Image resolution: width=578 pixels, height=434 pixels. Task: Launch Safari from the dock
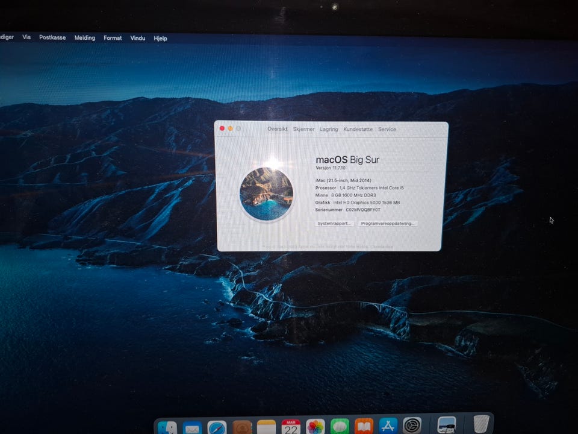coord(217,427)
